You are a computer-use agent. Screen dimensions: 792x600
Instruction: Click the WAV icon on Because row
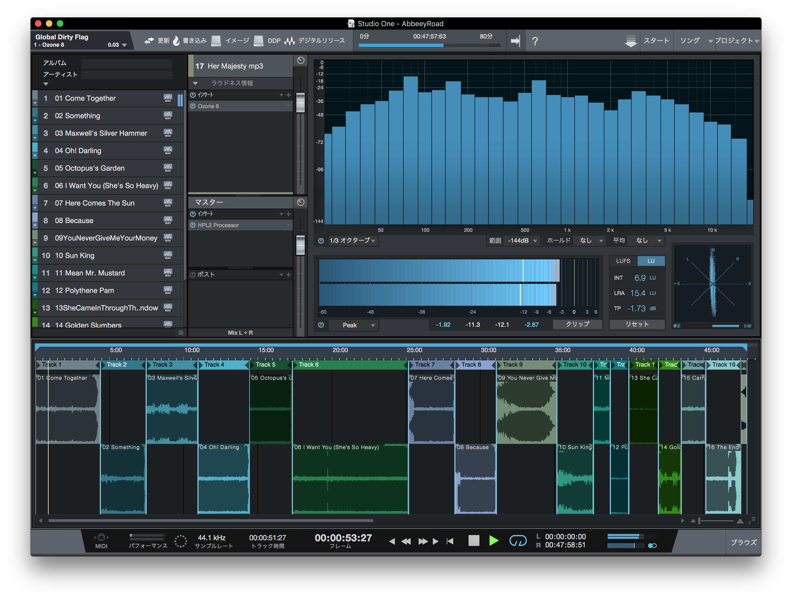[x=168, y=221]
